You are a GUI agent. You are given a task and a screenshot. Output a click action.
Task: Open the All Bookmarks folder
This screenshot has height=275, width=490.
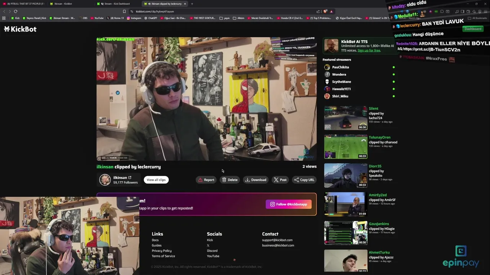[477, 18]
